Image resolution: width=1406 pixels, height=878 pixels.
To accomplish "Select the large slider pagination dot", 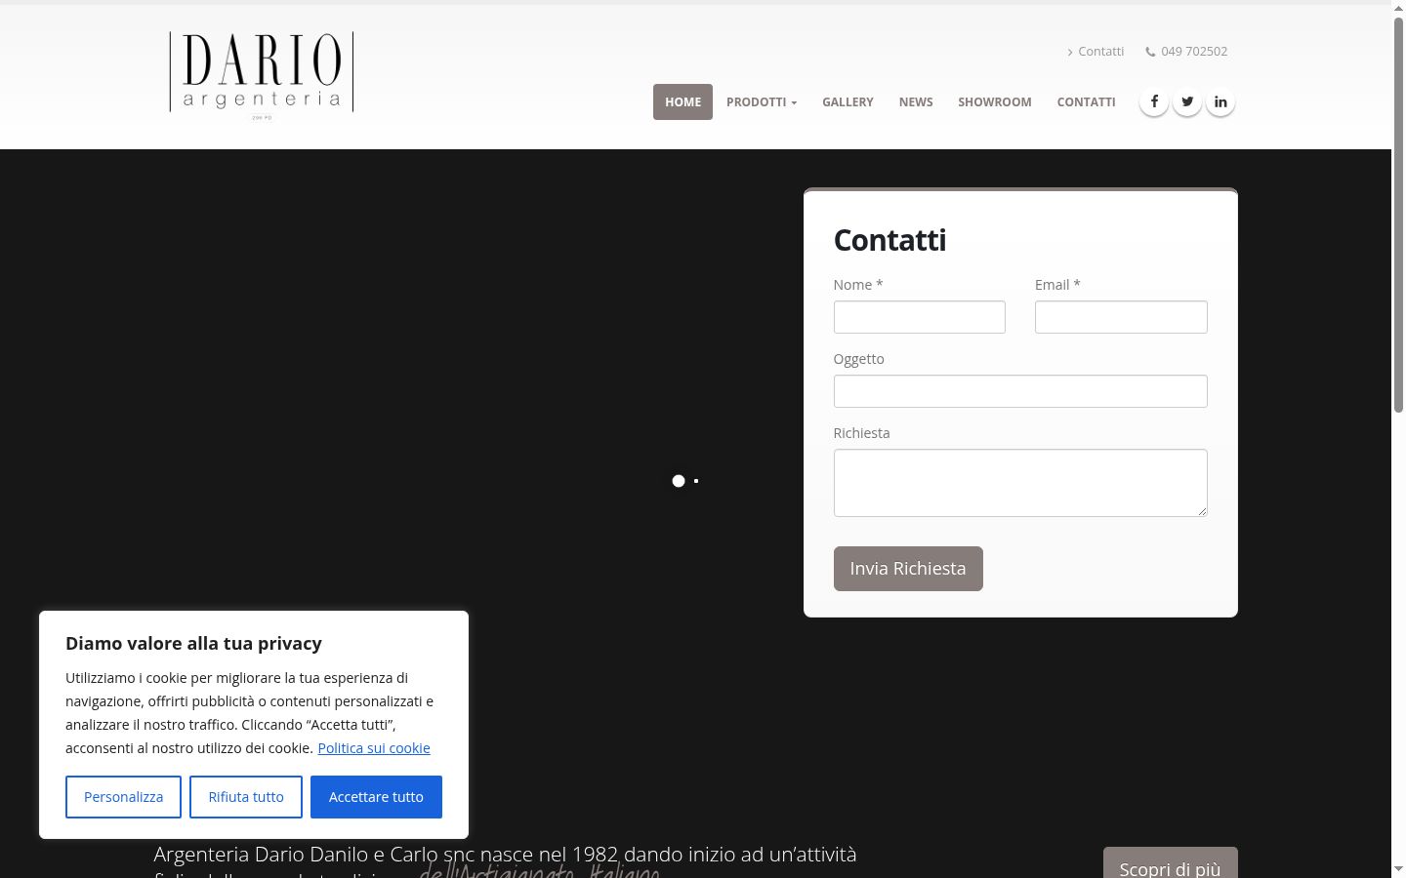I will pyautogui.click(x=679, y=481).
